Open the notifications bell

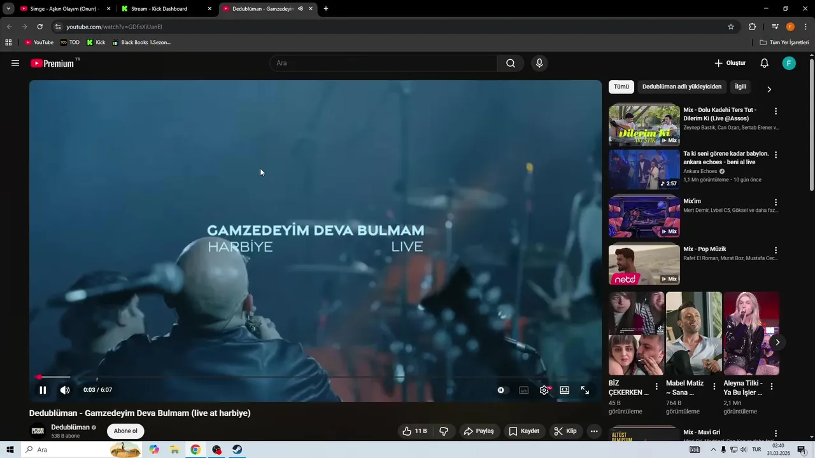[x=765, y=63]
